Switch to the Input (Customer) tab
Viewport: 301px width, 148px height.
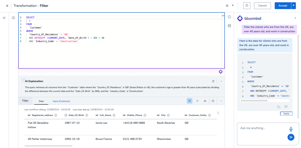pyautogui.click(x=61, y=101)
